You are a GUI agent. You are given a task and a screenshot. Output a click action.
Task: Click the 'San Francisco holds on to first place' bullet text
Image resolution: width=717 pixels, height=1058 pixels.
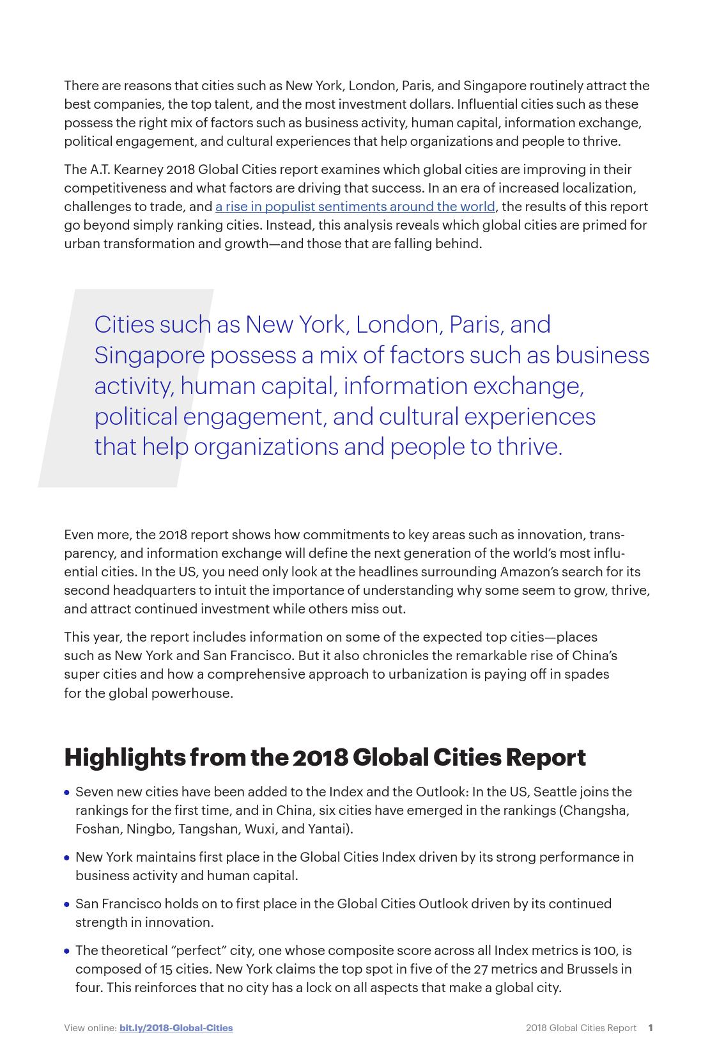[x=343, y=913]
